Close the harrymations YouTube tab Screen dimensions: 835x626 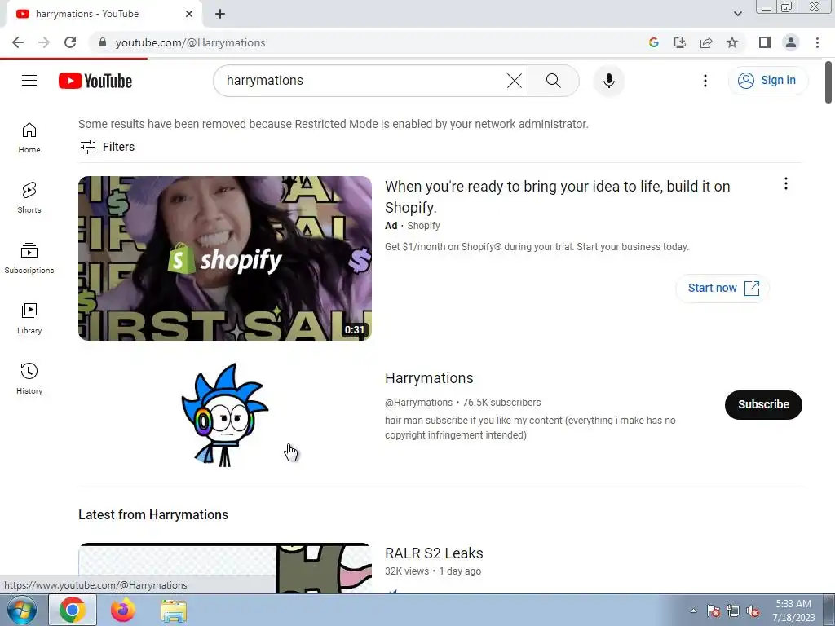(x=189, y=14)
